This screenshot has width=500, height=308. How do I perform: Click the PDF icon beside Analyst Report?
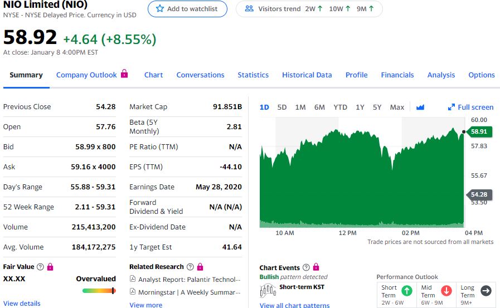133,279
